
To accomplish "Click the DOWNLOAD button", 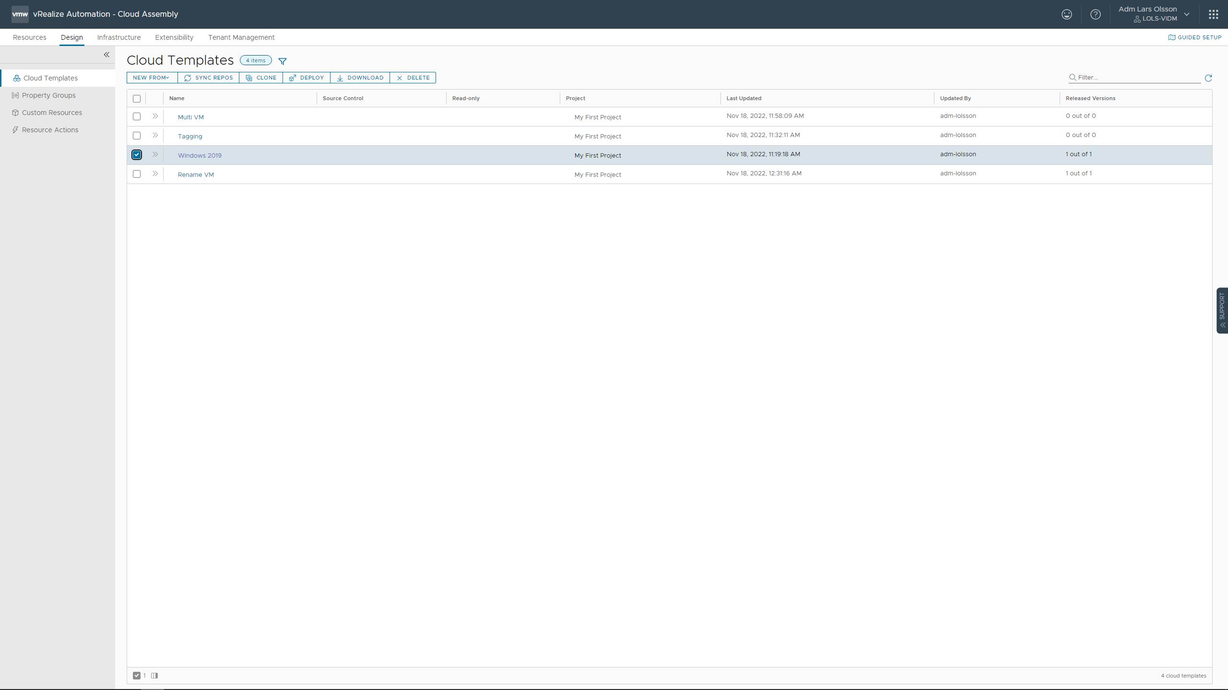I will 360,78.
